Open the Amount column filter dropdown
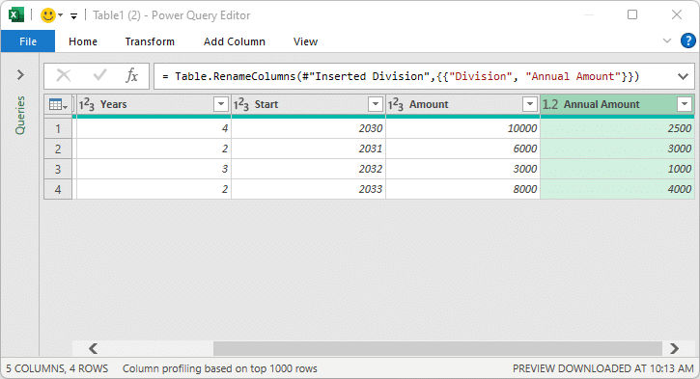This screenshot has width=700, height=379. (529, 104)
